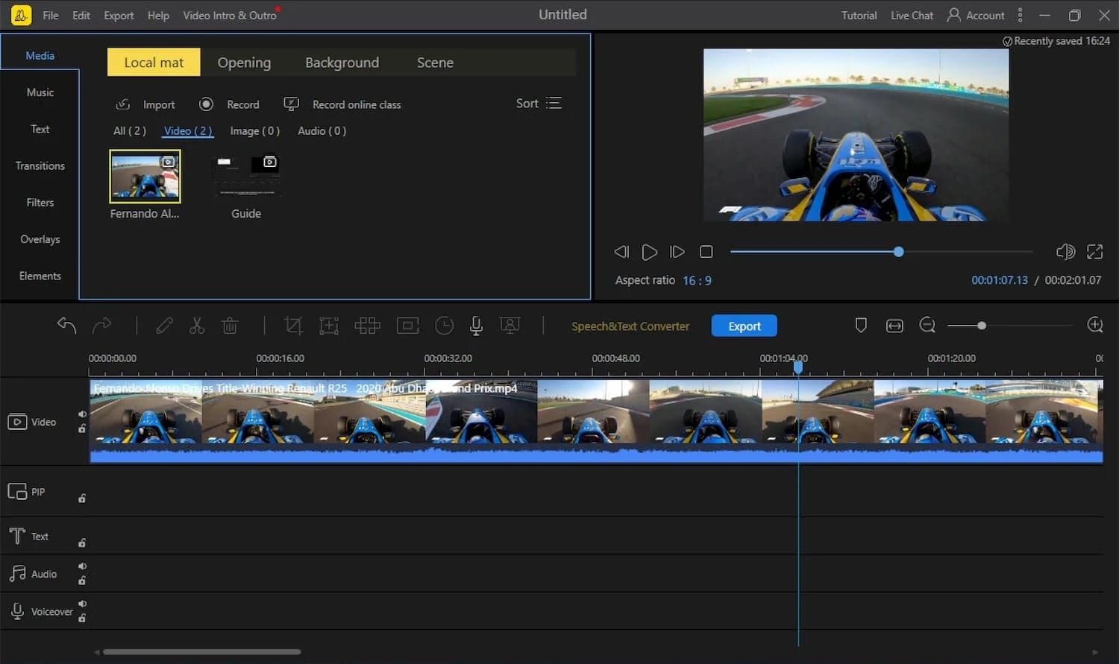Delete the selected clip with the trash icon

pos(230,326)
